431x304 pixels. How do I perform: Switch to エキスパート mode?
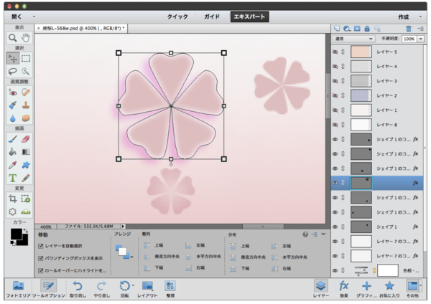tap(249, 16)
